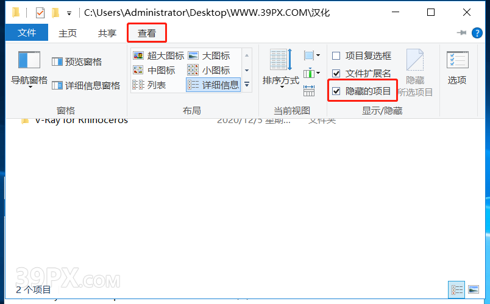This screenshot has height=304, width=490.
Task: Toggle the 预览窗格 preview pane
Action: pos(77,62)
